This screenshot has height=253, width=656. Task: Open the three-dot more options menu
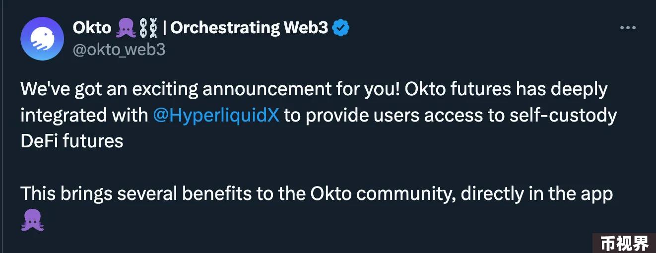point(628,28)
